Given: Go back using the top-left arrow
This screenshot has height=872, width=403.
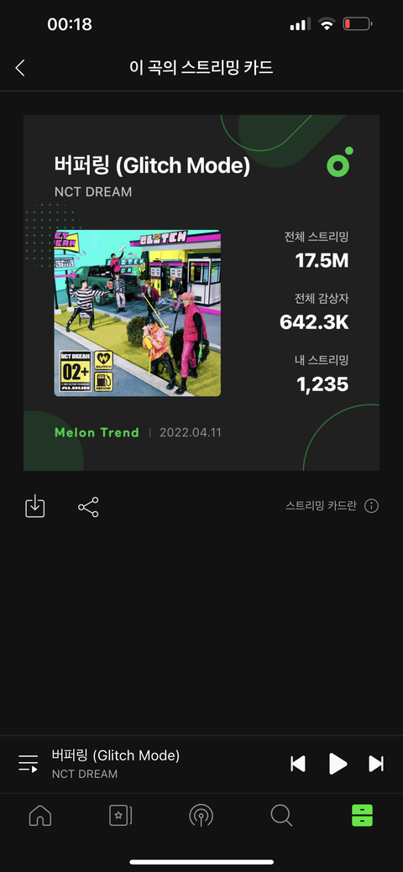Looking at the screenshot, I should (20, 68).
